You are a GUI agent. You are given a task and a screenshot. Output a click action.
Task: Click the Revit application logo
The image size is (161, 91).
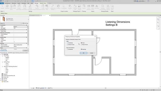click(x=1, y=1)
